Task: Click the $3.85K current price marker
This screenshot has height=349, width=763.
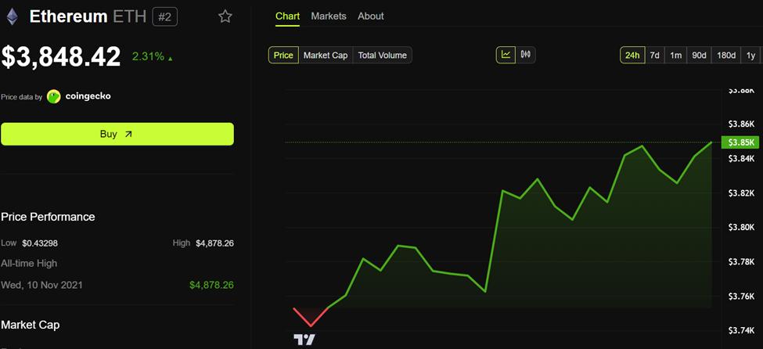Action: (x=740, y=142)
